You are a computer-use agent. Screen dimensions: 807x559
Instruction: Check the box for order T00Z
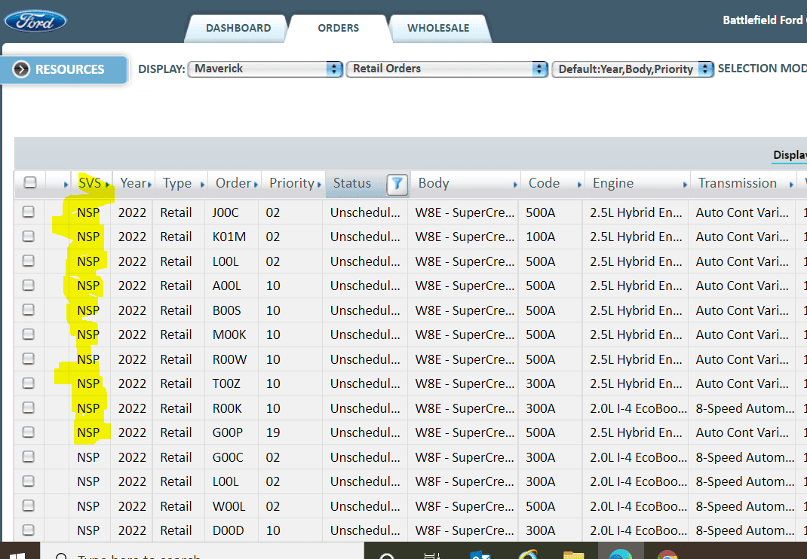click(x=29, y=383)
